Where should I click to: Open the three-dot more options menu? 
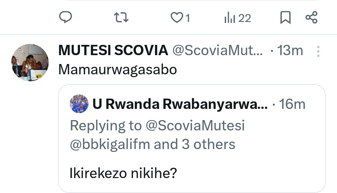(x=319, y=50)
